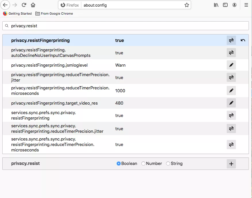The image size is (252, 198).
Task: Click the browser back arrow button
Action: click(x=5, y=5)
